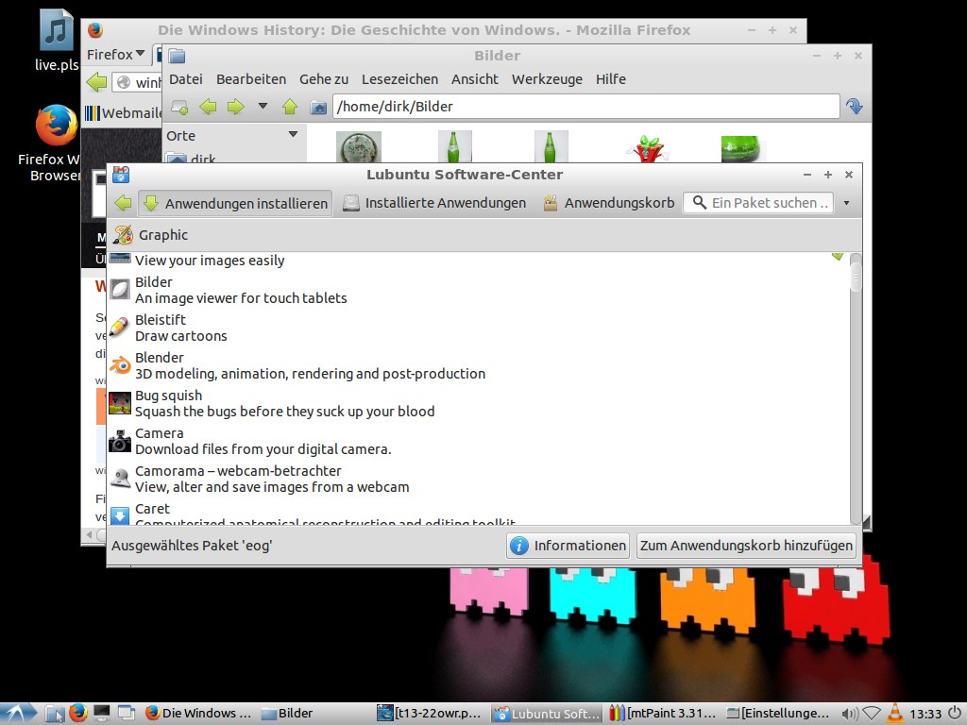Click the blue go arrow beside the path bar
Image resolution: width=967 pixels, height=725 pixels.
[854, 107]
